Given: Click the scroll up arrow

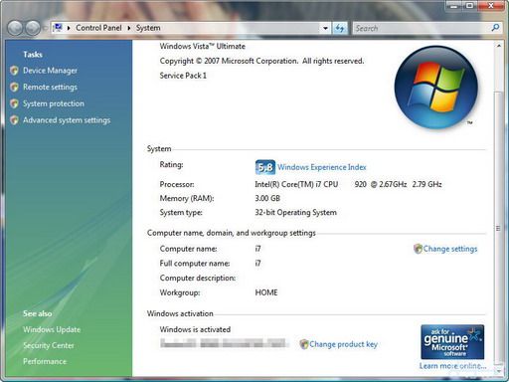Looking at the screenshot, I should pyautogui.click(x=498, y=45).
